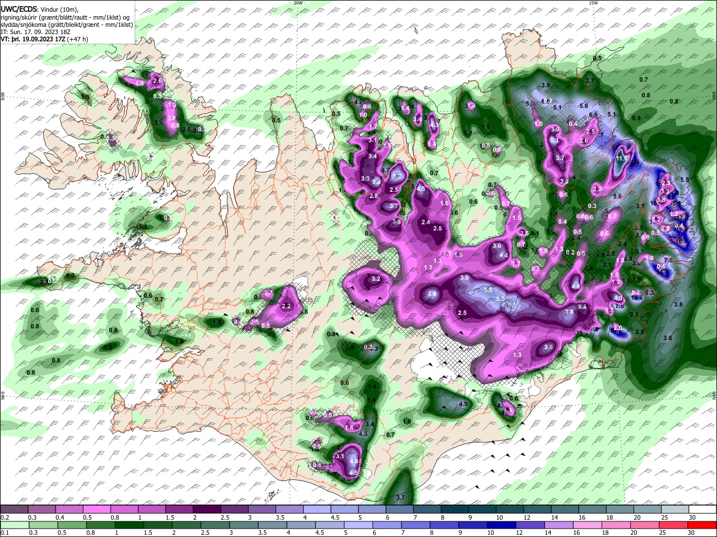Click the UWC/ECDS title in the legend box

(x=20, y=10)
